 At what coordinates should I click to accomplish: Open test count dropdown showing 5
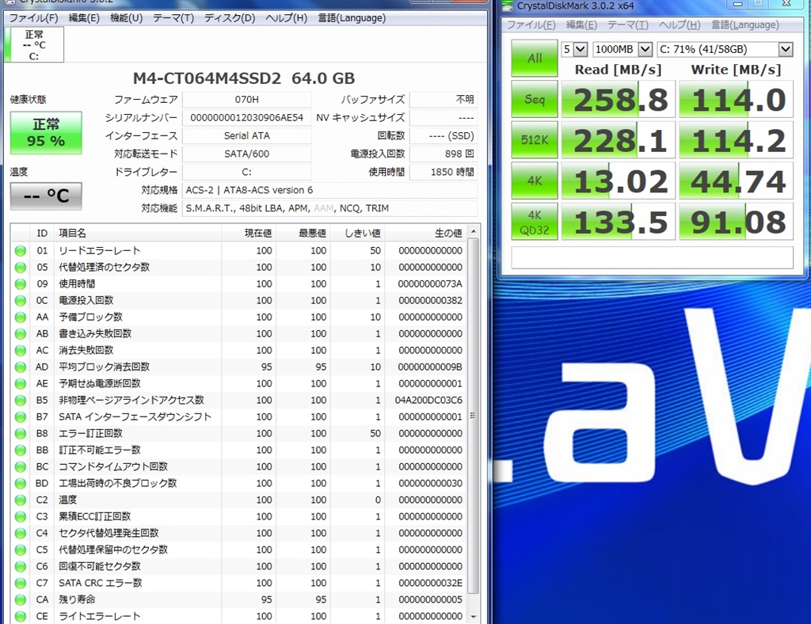(574, 49)
